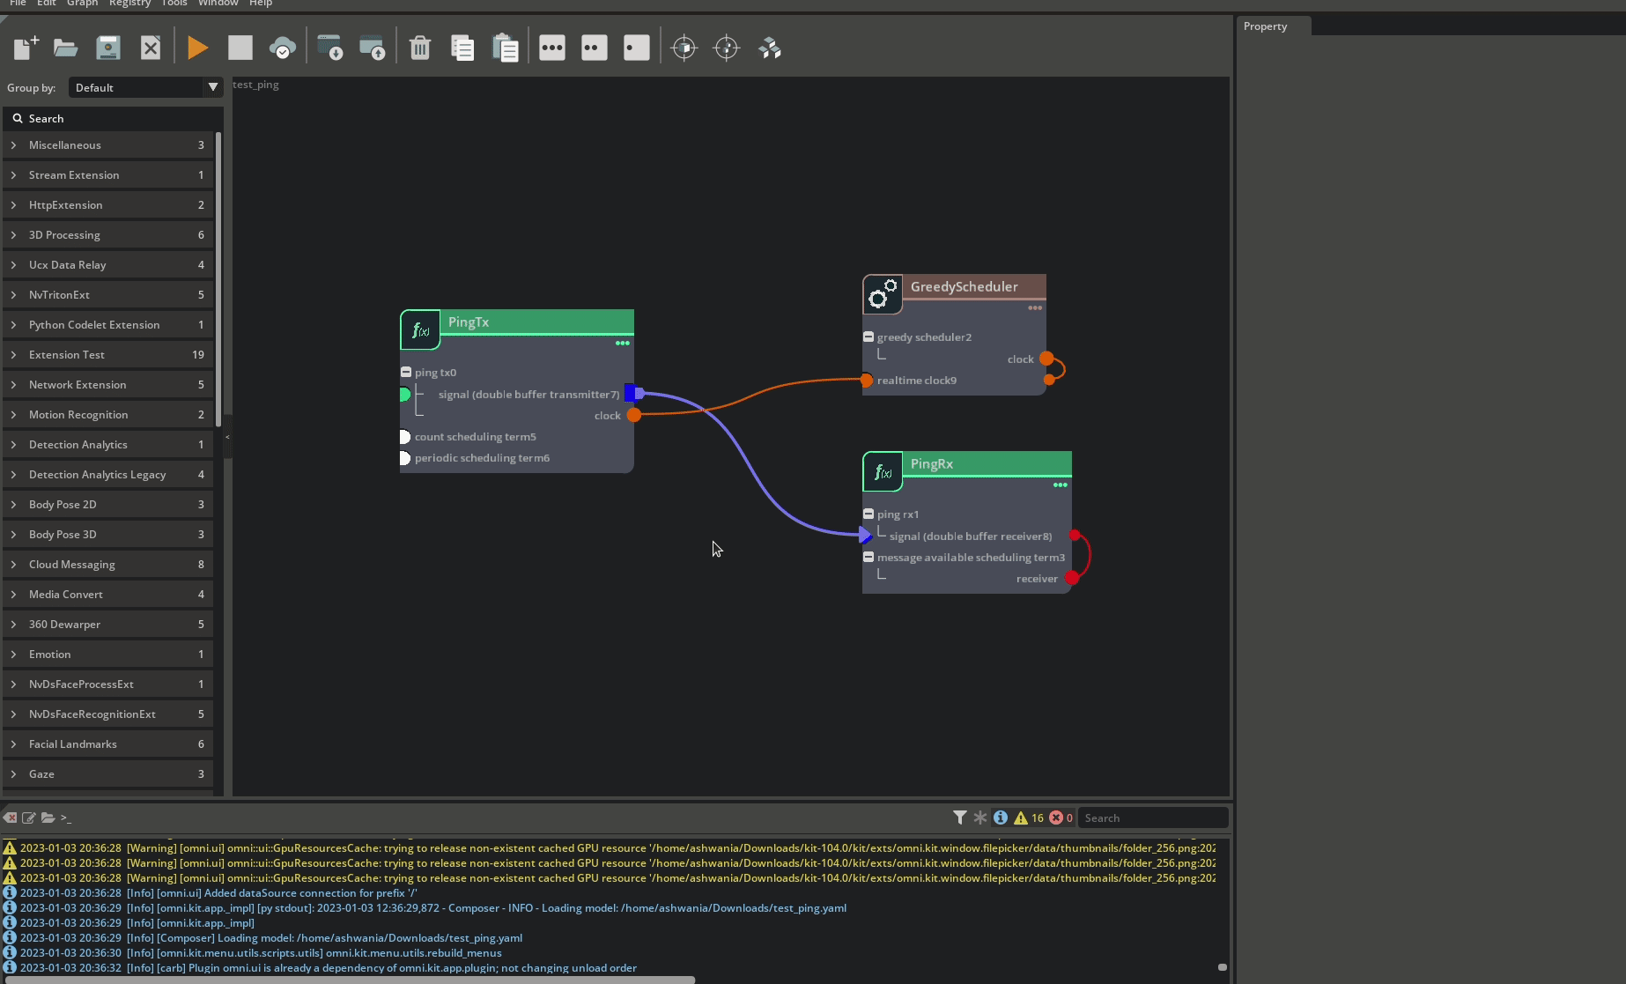Click the stacked cubes layout icon
The width and height of the screenshot is (1626, 984).
tap(770, 48)
